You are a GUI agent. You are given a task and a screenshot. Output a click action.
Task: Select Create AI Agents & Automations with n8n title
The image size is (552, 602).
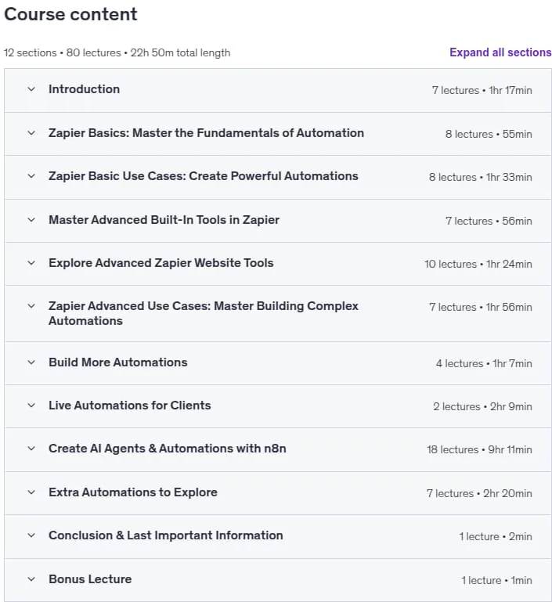pyautogui.click(x=168, y=449)
